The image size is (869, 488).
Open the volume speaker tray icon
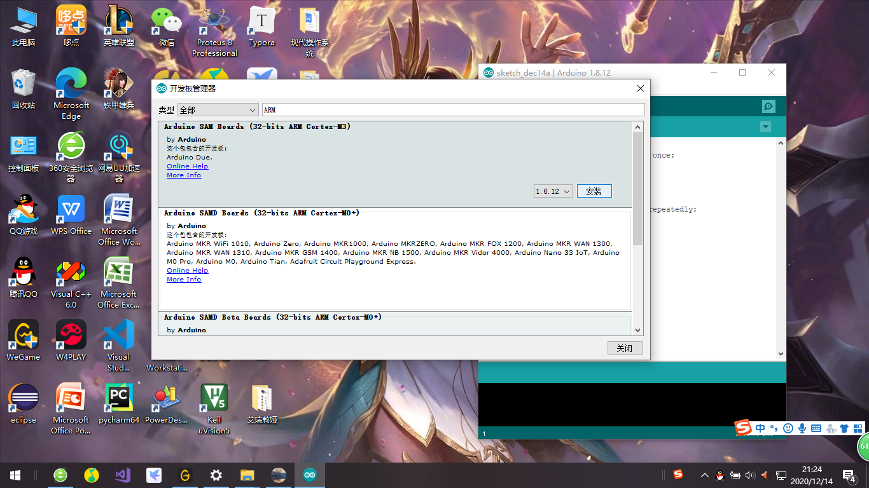coord(750,475)
